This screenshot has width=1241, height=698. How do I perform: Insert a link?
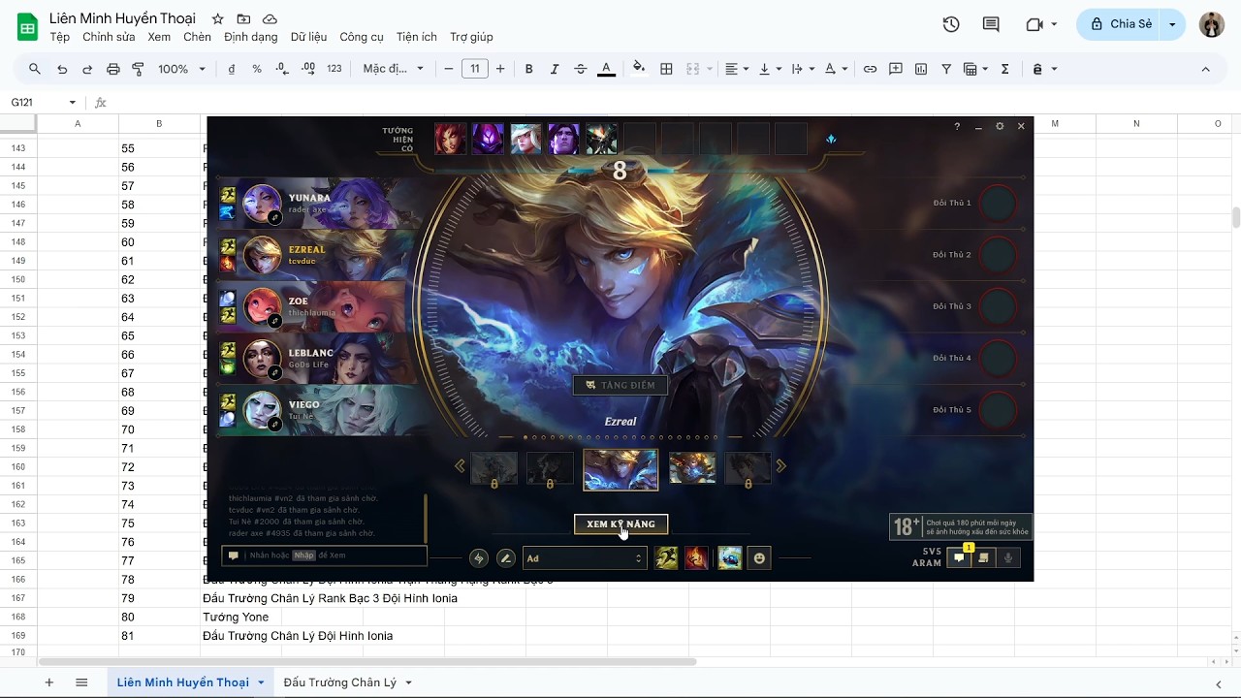[x=871, y=69]
